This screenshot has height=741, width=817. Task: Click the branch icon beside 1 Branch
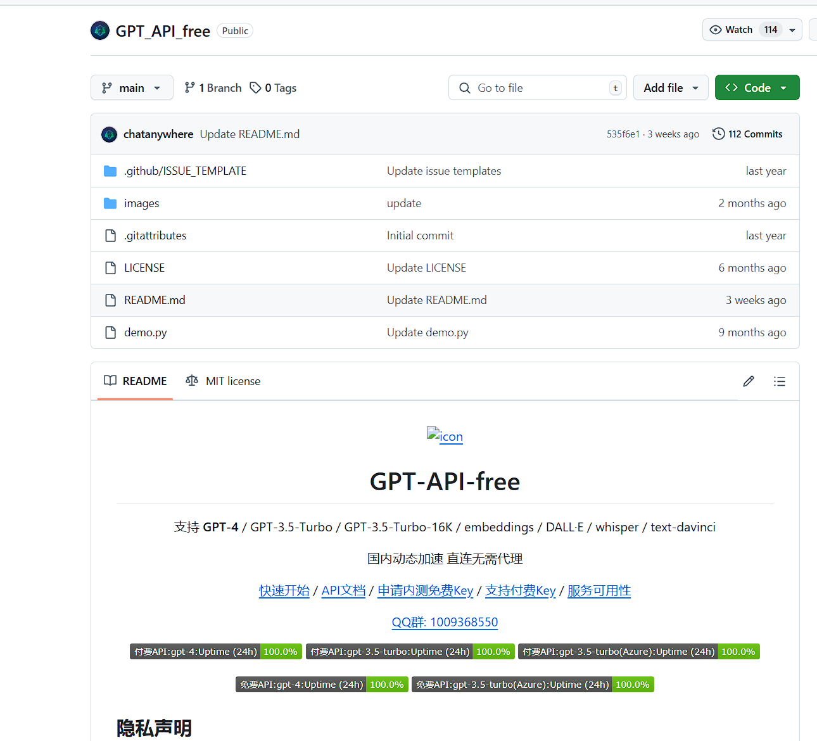point(189,87)
